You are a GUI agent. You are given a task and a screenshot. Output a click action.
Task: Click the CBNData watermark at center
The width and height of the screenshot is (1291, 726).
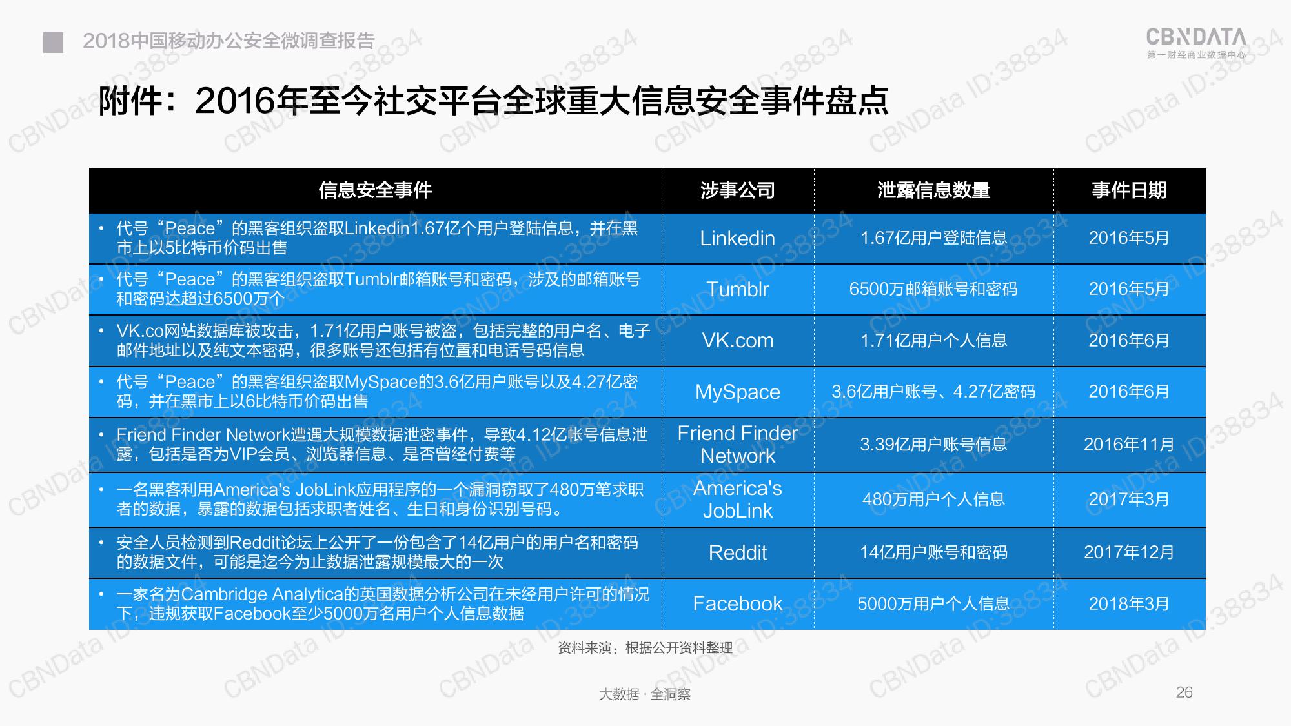645,363
